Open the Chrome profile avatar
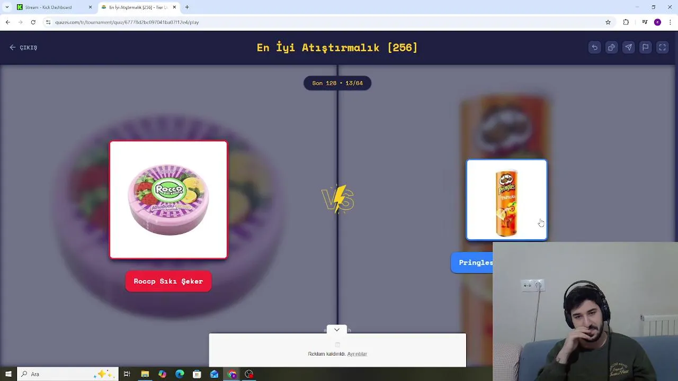This screenshot has height=381, width=678. coord(657,22)
